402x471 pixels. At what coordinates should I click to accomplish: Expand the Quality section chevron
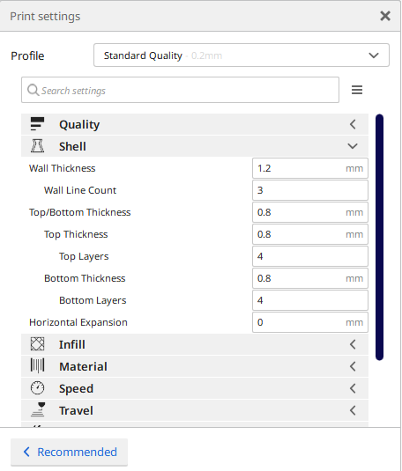[353, 124]
